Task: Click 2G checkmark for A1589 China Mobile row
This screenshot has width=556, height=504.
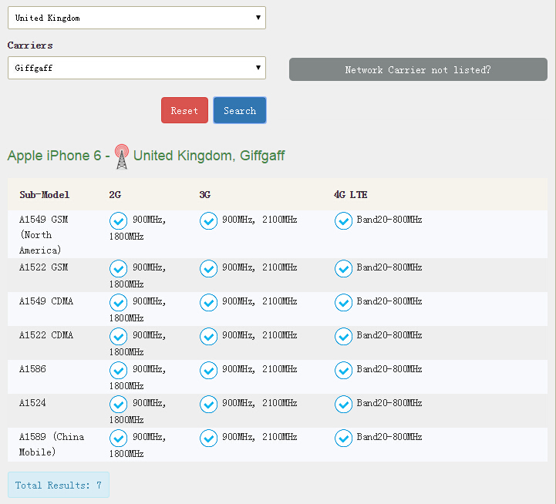Action: tap(119, 438)
